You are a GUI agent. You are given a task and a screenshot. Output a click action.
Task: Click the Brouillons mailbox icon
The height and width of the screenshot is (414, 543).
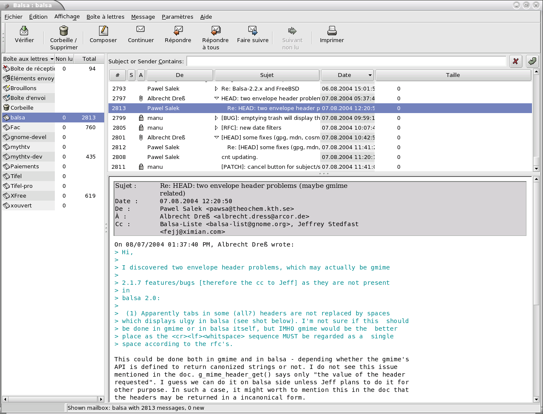tap(6, 88)
